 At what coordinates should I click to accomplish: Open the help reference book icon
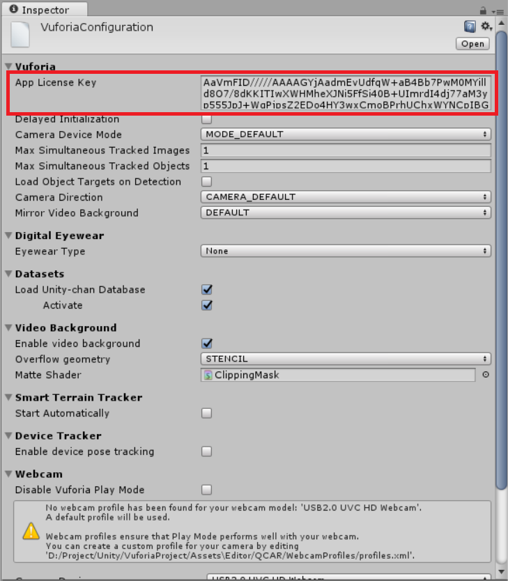470,26
